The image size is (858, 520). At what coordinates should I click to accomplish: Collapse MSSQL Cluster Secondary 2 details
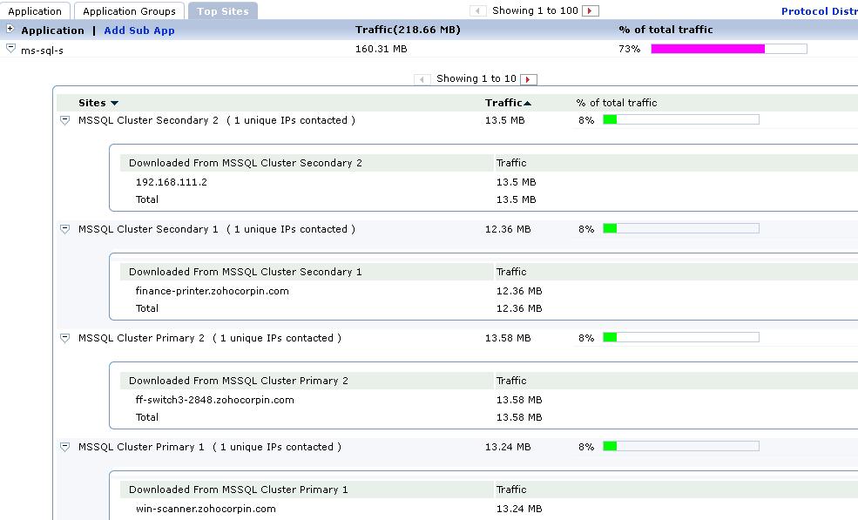[x=64, y=120]
